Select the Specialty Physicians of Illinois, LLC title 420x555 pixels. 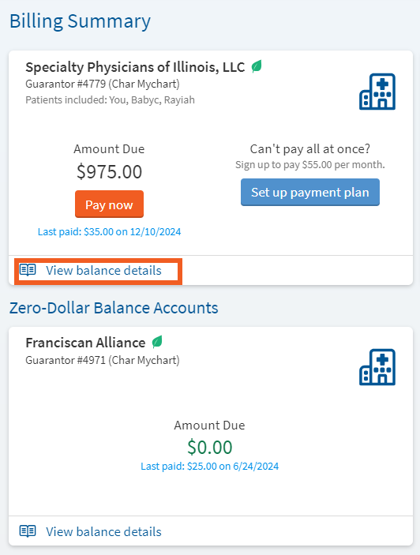(135, 67)
